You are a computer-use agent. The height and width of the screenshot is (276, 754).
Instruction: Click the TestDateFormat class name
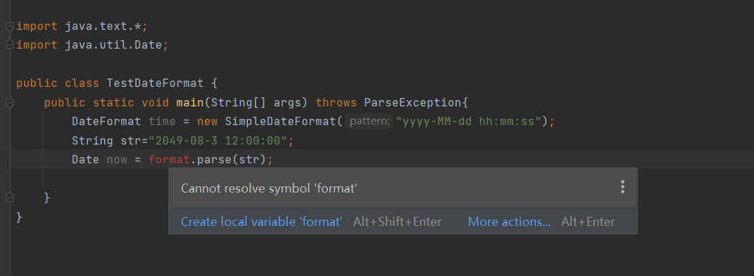155,83
